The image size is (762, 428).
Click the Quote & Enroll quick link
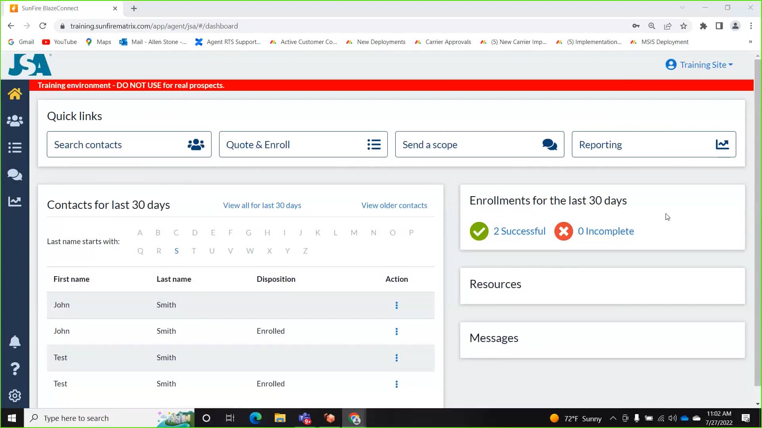click(x=303, y=145)
